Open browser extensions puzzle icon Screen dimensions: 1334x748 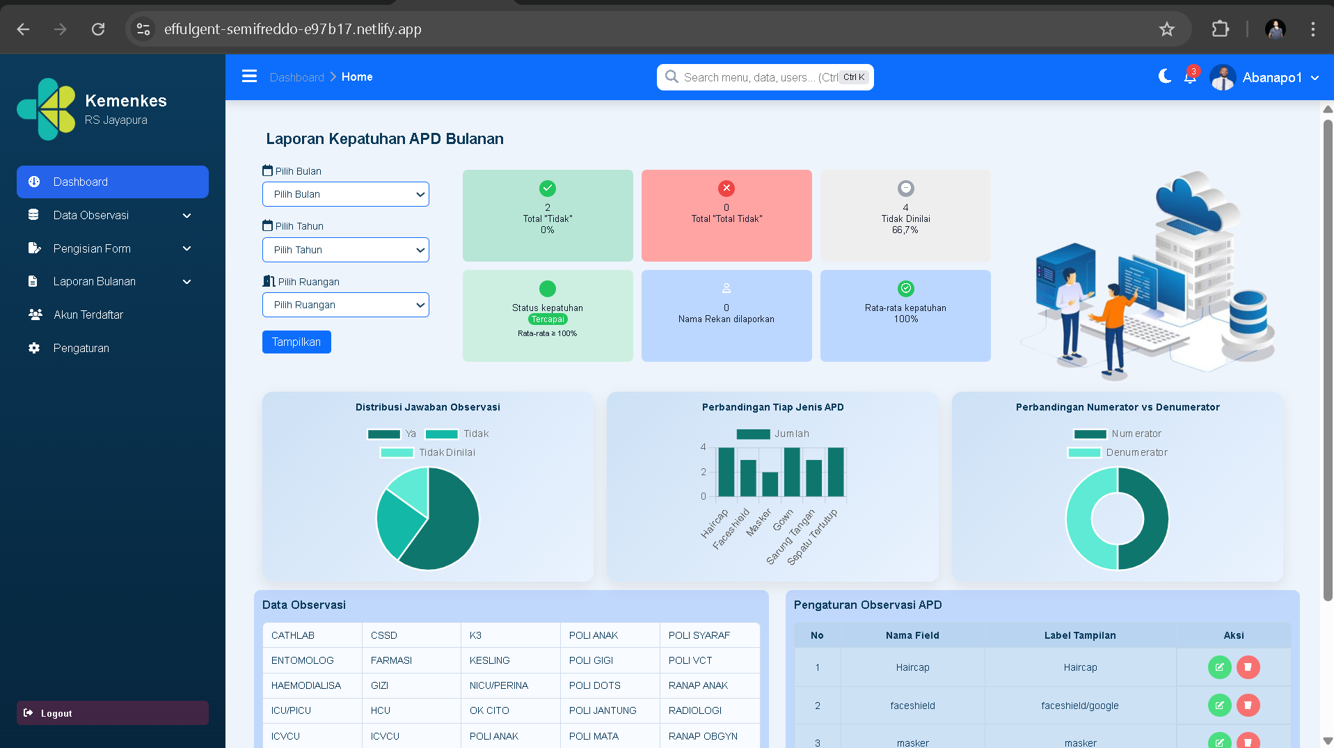click(x=1220, y=29)
